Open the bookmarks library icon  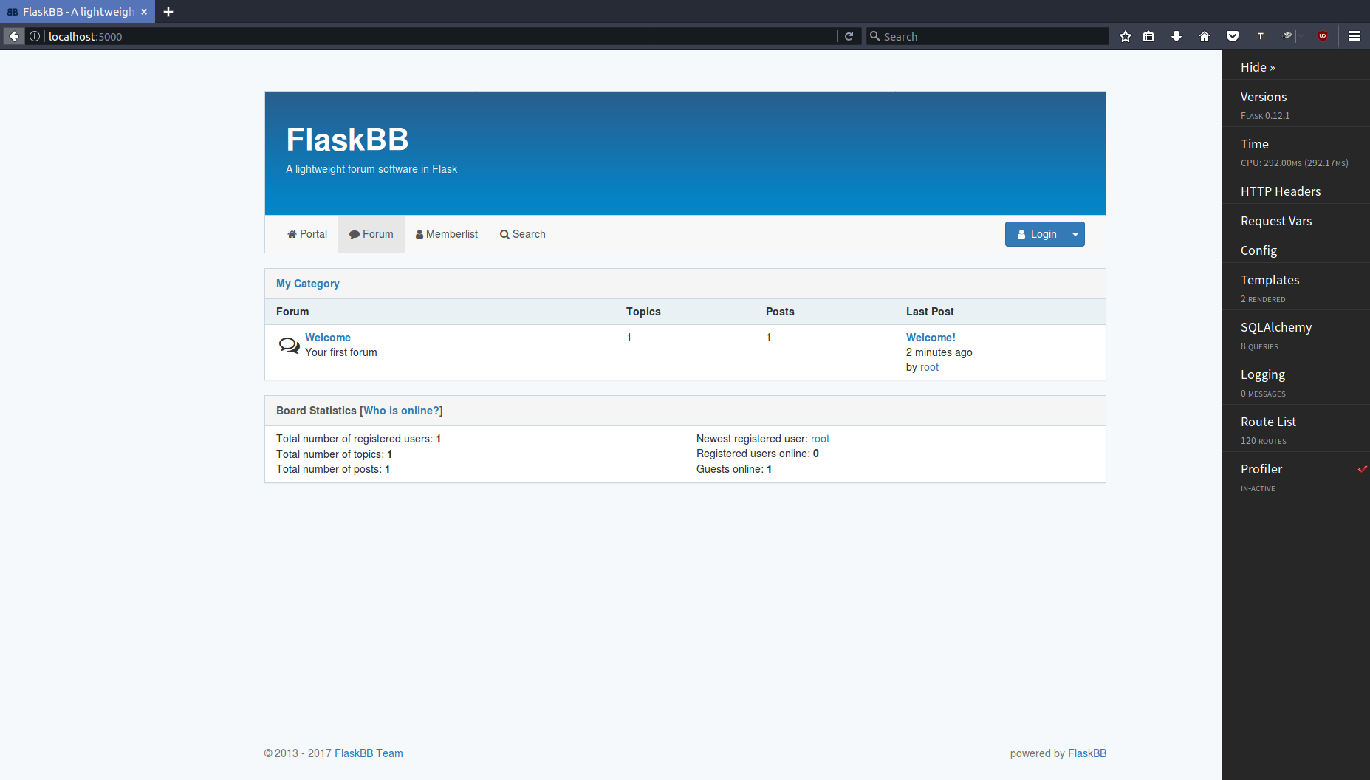click(1148, 36)
